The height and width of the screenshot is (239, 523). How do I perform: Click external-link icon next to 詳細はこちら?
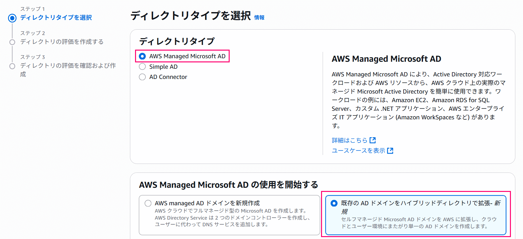[x=373, y=140]
